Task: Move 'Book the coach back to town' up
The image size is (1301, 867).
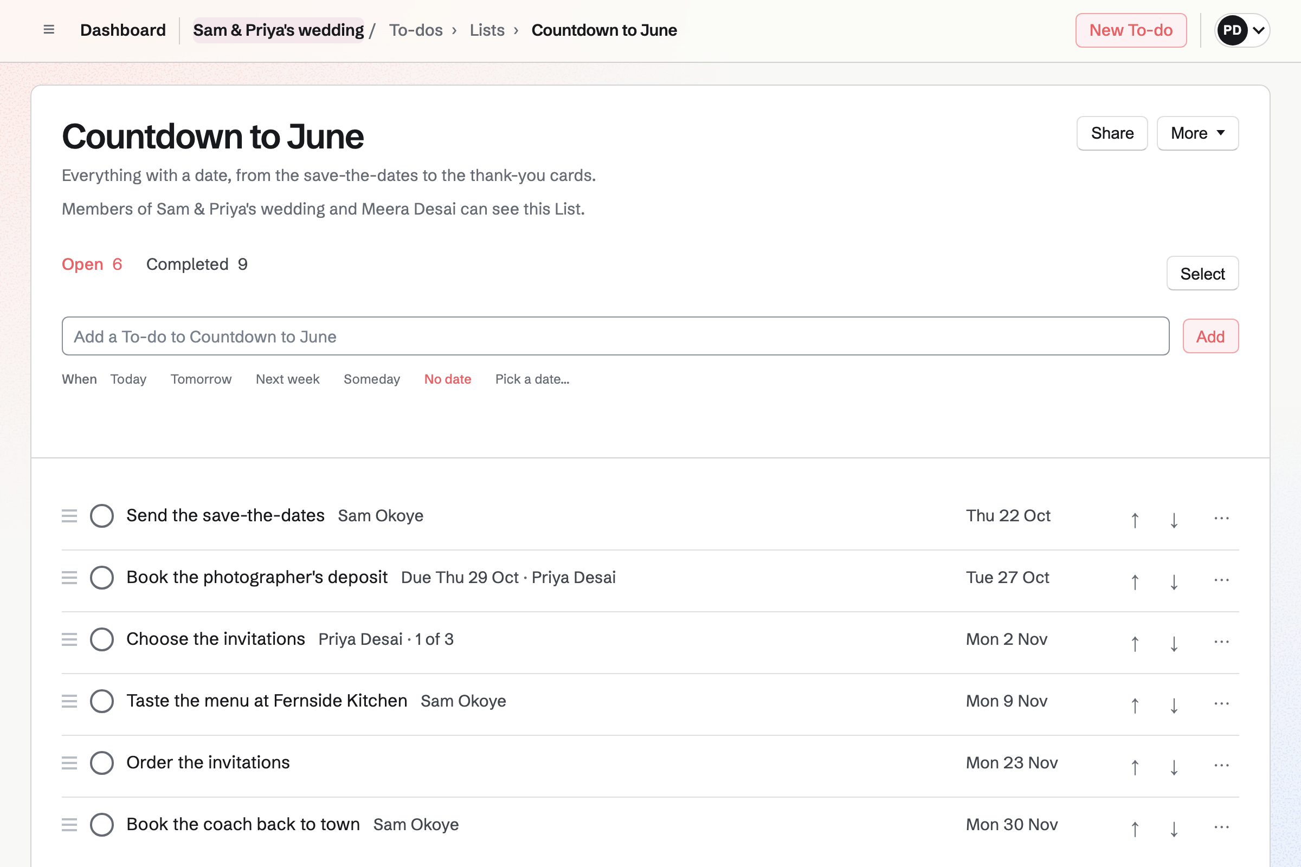Action: coord(1135,830)
